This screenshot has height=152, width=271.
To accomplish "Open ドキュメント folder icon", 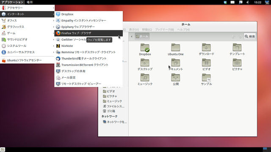I will pos(176,65).
